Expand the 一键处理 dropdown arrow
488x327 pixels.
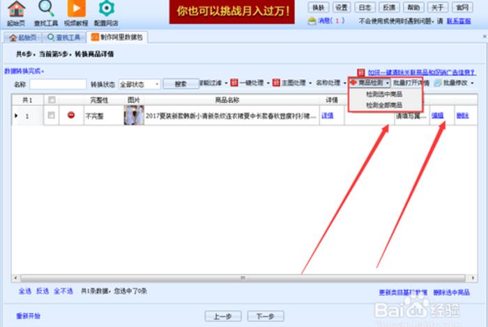[268, 83]
